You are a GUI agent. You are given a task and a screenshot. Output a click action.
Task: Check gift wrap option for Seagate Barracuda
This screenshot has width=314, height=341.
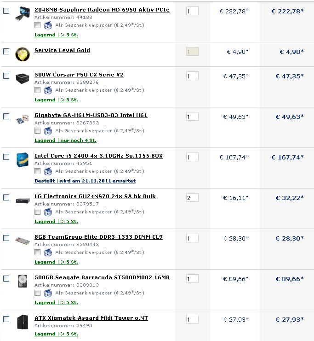(38, 293)
